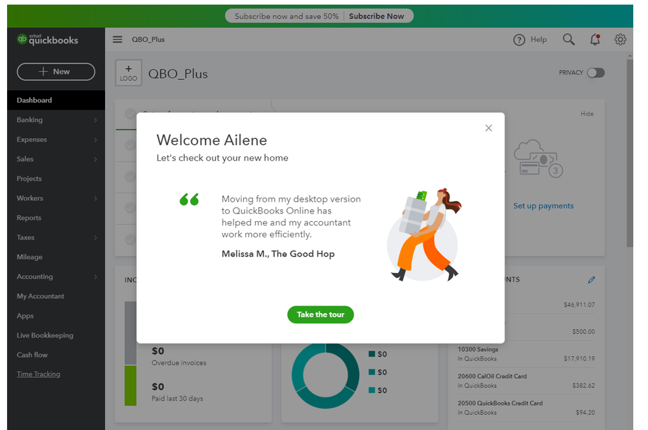Screen dimensions: 648x430
Task: Expand the Workers menu chevron
Action: [x=95, y=198]
